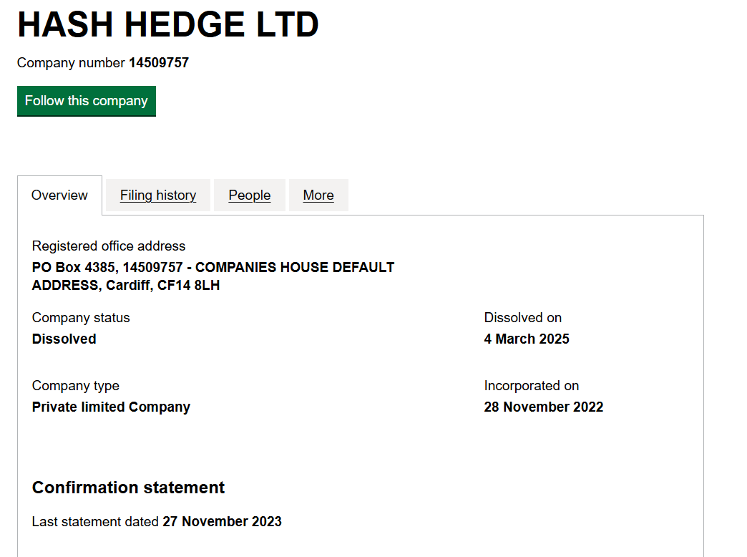Viewport: 747px width, 557px height.
Task: Click the Follow this company button
Action: coord(86,101)
